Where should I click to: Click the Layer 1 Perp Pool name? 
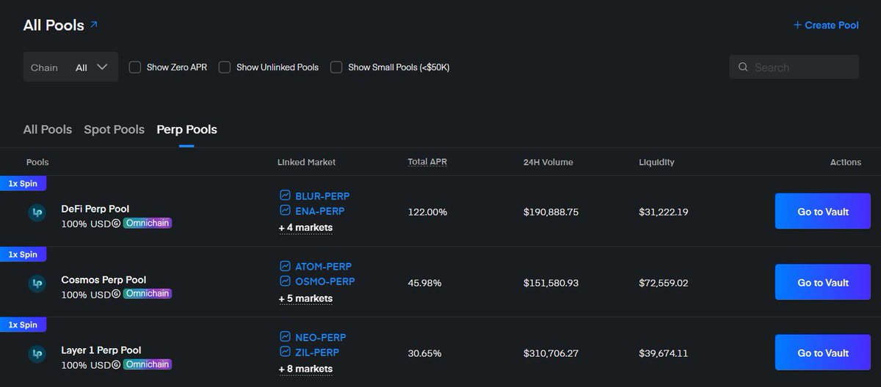pyautogui.click(x=101, y=350)
